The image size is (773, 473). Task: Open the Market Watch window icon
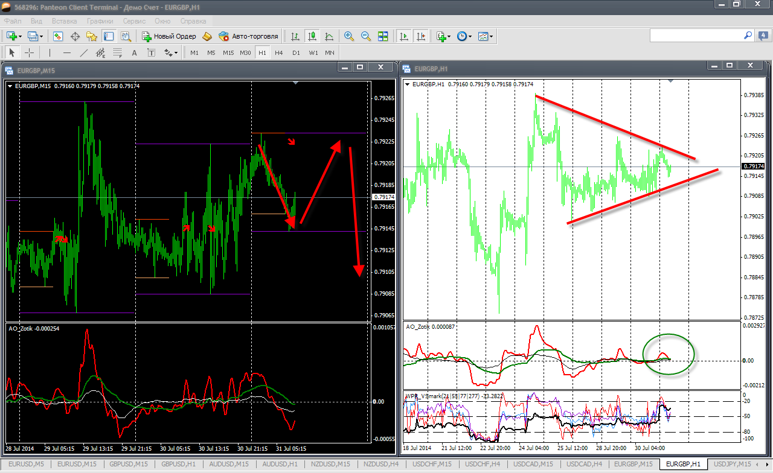pos(58,36)
